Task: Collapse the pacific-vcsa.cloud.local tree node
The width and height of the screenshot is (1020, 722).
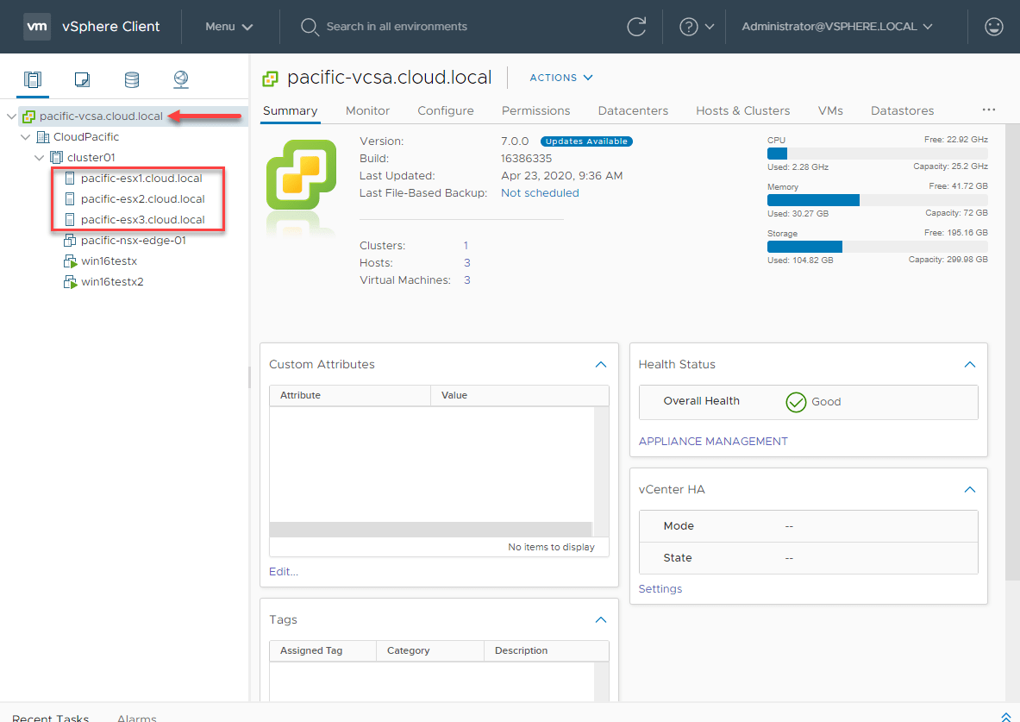Action: click(x=11, y=116)
